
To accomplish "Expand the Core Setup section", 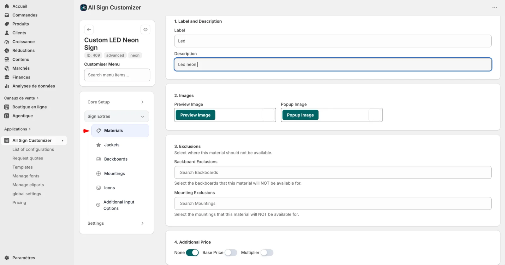I will pyautogui.click(x=116, y=102).
